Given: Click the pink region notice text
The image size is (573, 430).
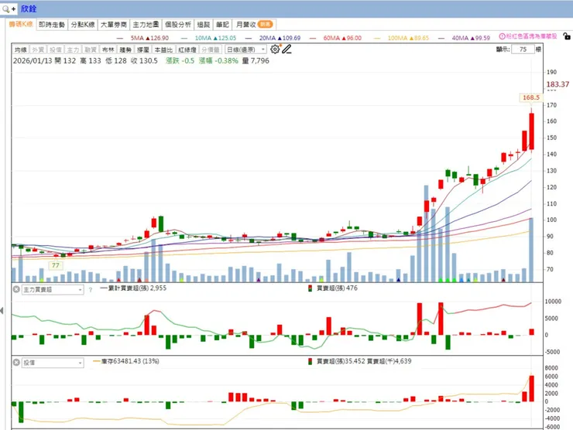Looking at the screenshot, I should [532, 36].
